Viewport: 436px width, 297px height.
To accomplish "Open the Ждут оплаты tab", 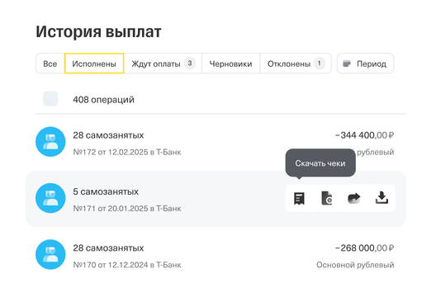I will point(163,64).
